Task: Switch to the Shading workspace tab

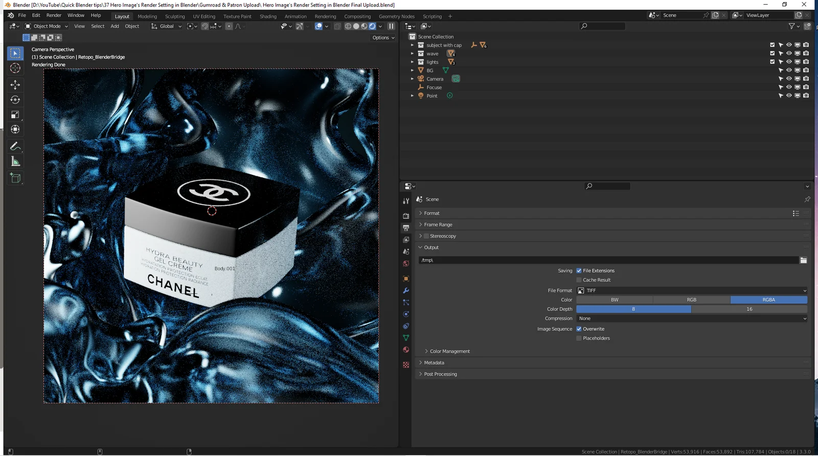Action: tap(268, 16)
